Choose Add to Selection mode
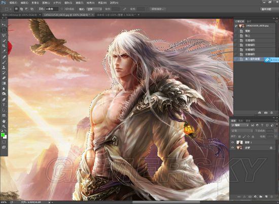 pyautogui.click(x=21, y=9)
